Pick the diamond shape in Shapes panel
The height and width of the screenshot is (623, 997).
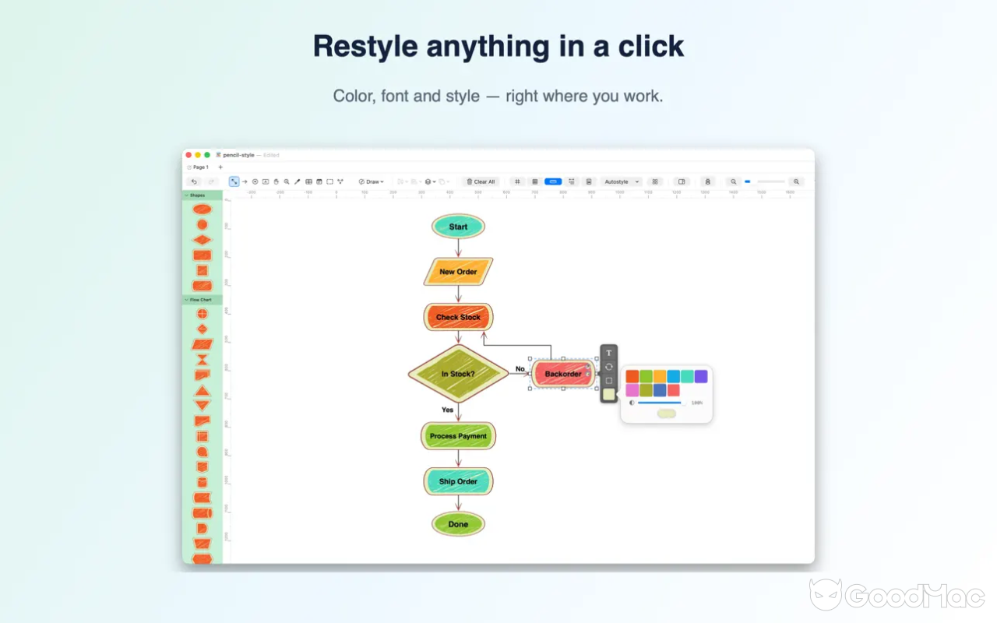click(x=203, y=240)
